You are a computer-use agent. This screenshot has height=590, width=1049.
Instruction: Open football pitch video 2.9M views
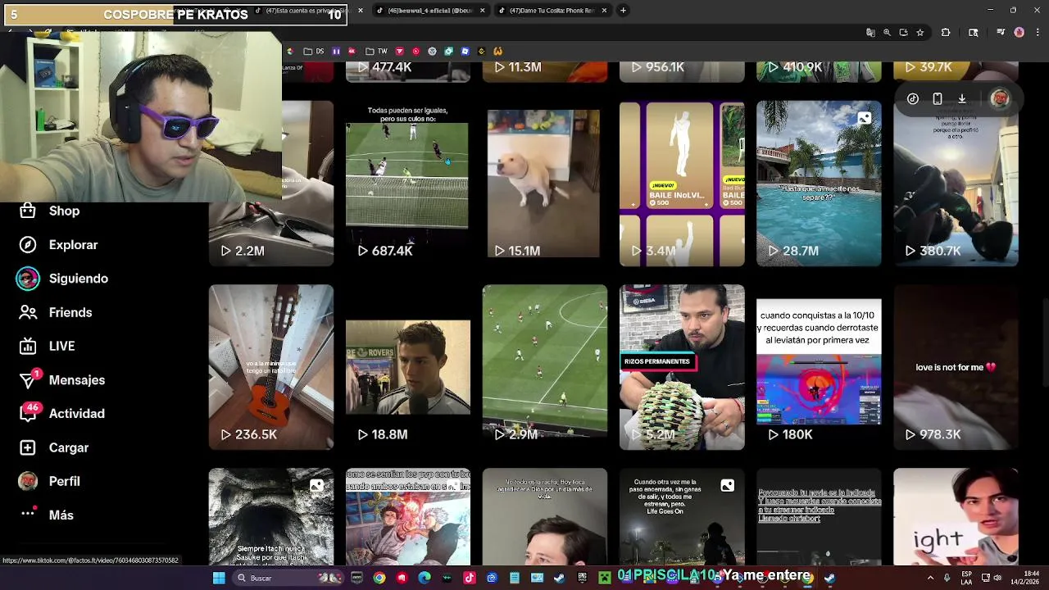545,367
